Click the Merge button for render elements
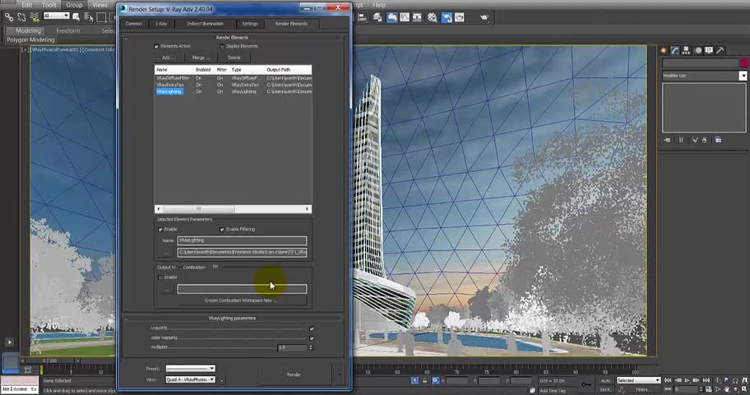 201,58
